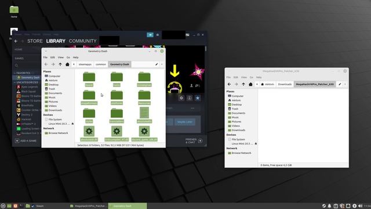Open Computer in Geometry Dash window sidebar
Screen dimensions: 371x209
(53, 76)
